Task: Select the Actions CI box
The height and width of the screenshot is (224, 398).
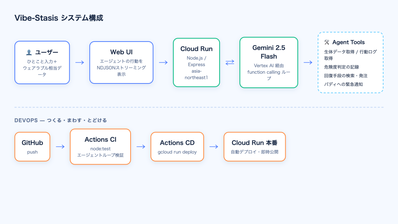Action: point(101,147)
